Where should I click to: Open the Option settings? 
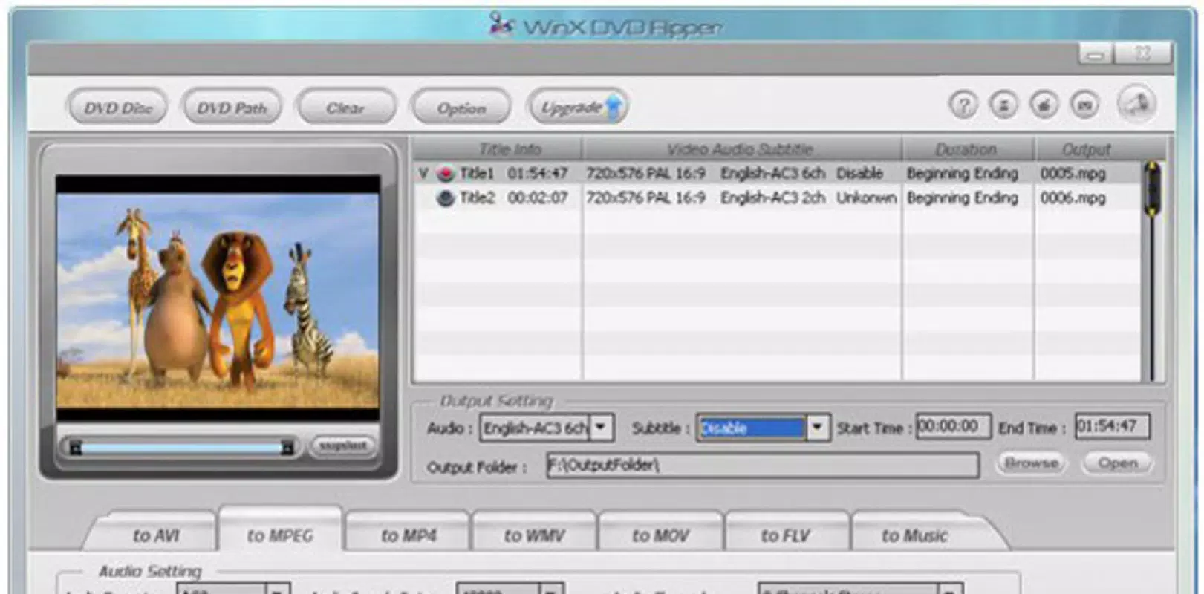(x=461, y=108)
